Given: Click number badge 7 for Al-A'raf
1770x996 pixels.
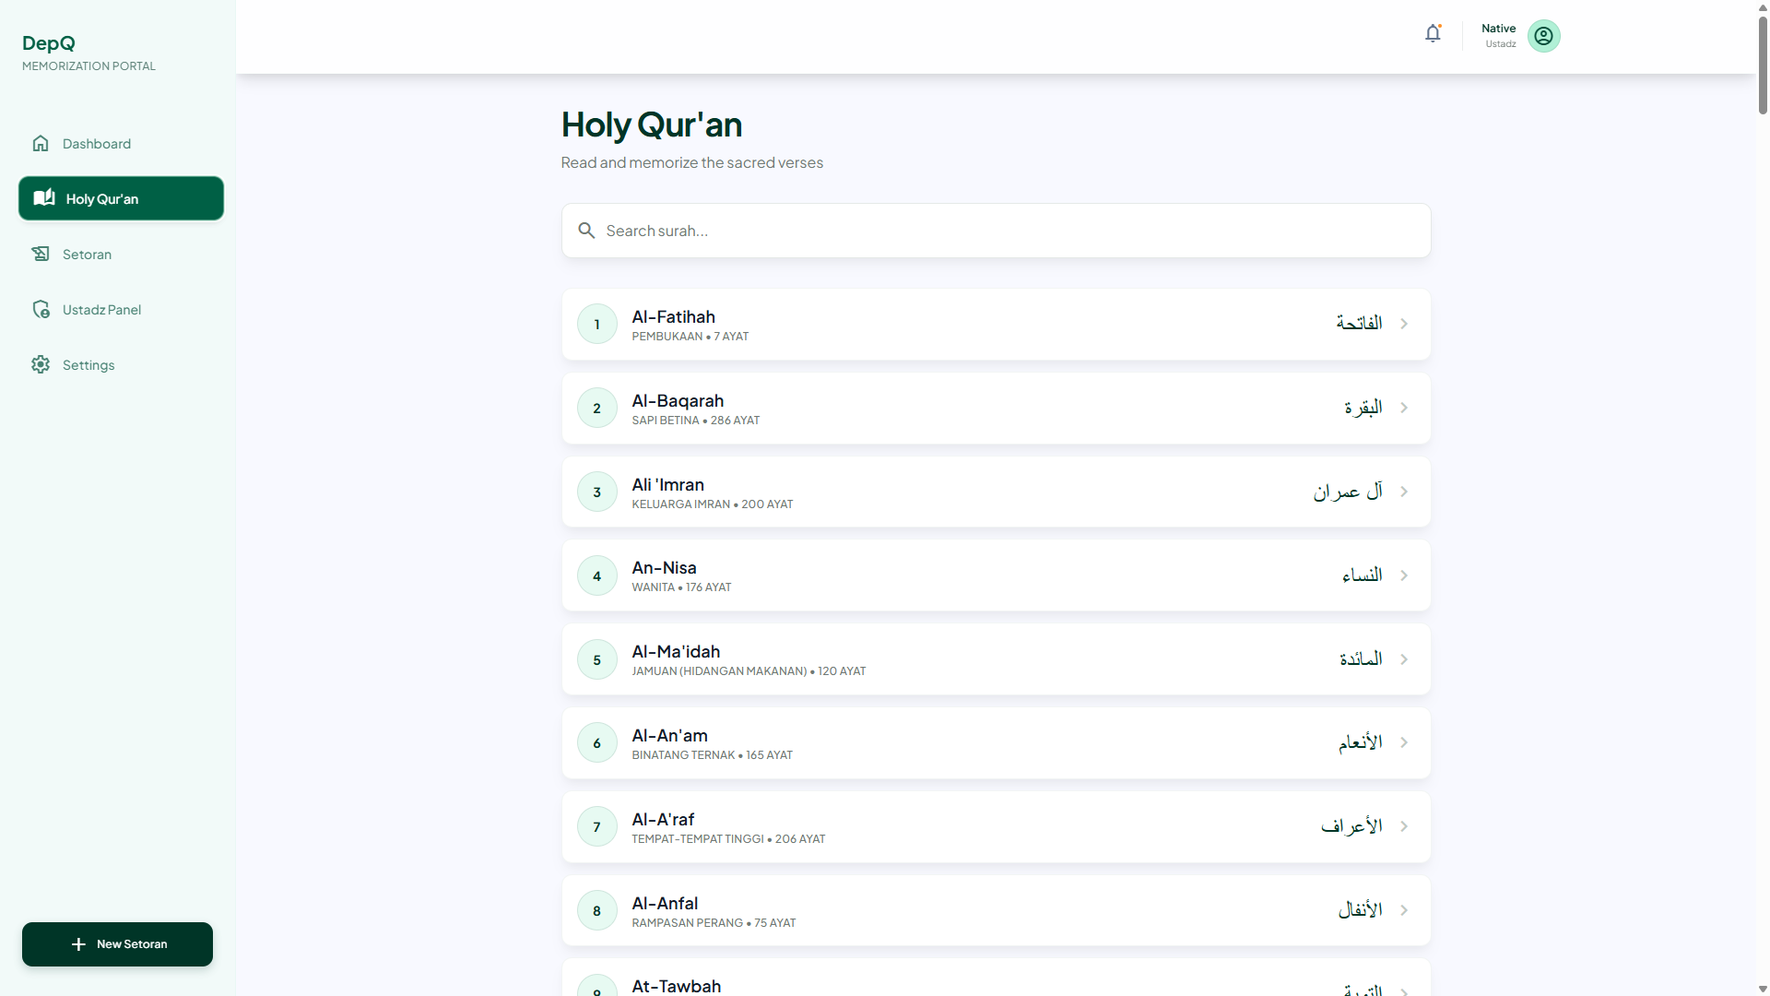Looking at the screenshot, I should tap(597, 826).
